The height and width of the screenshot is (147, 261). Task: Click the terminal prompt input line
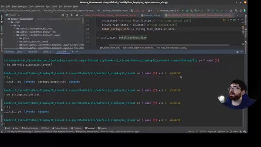tap(123, 124)
